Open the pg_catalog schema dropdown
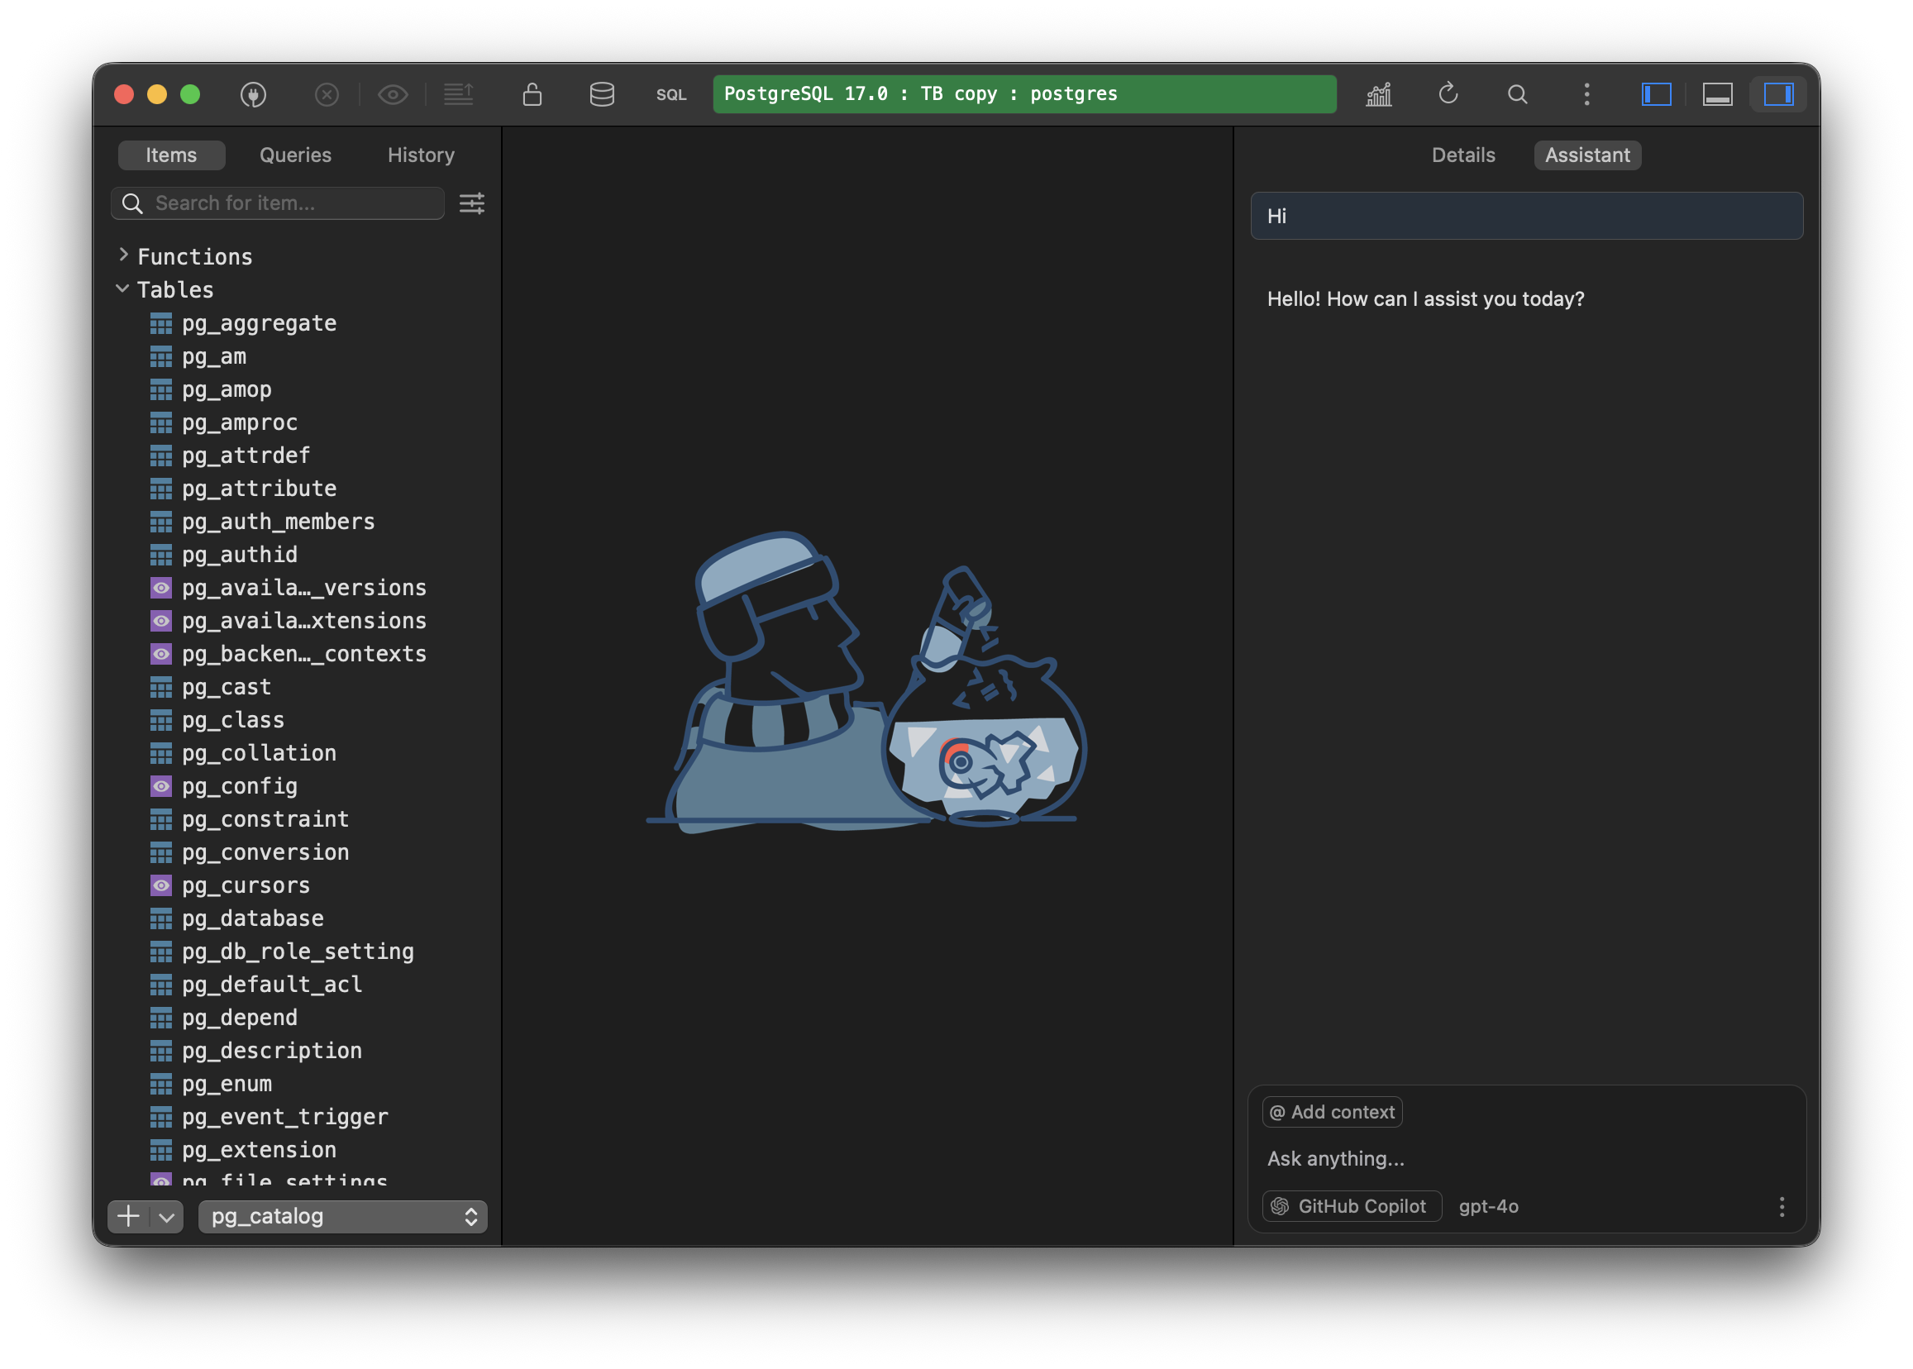Screen dimensions: 1913x1369 pyautogui.click(x=342, y=1216)
